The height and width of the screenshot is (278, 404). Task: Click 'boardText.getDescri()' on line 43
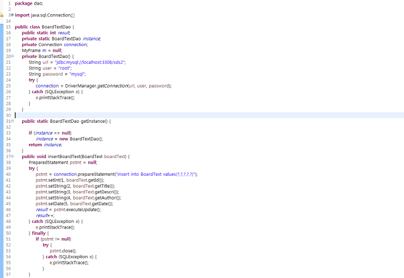(x=96, y=192)
